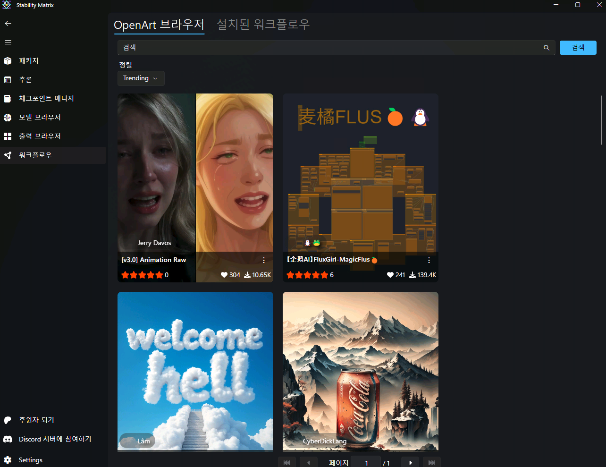Click the back arrow icon

(8, 23)
